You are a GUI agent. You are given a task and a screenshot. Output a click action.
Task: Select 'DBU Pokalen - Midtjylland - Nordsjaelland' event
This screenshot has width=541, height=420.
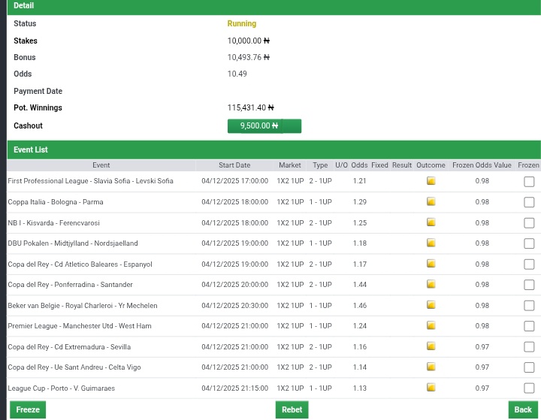(73, 243)
